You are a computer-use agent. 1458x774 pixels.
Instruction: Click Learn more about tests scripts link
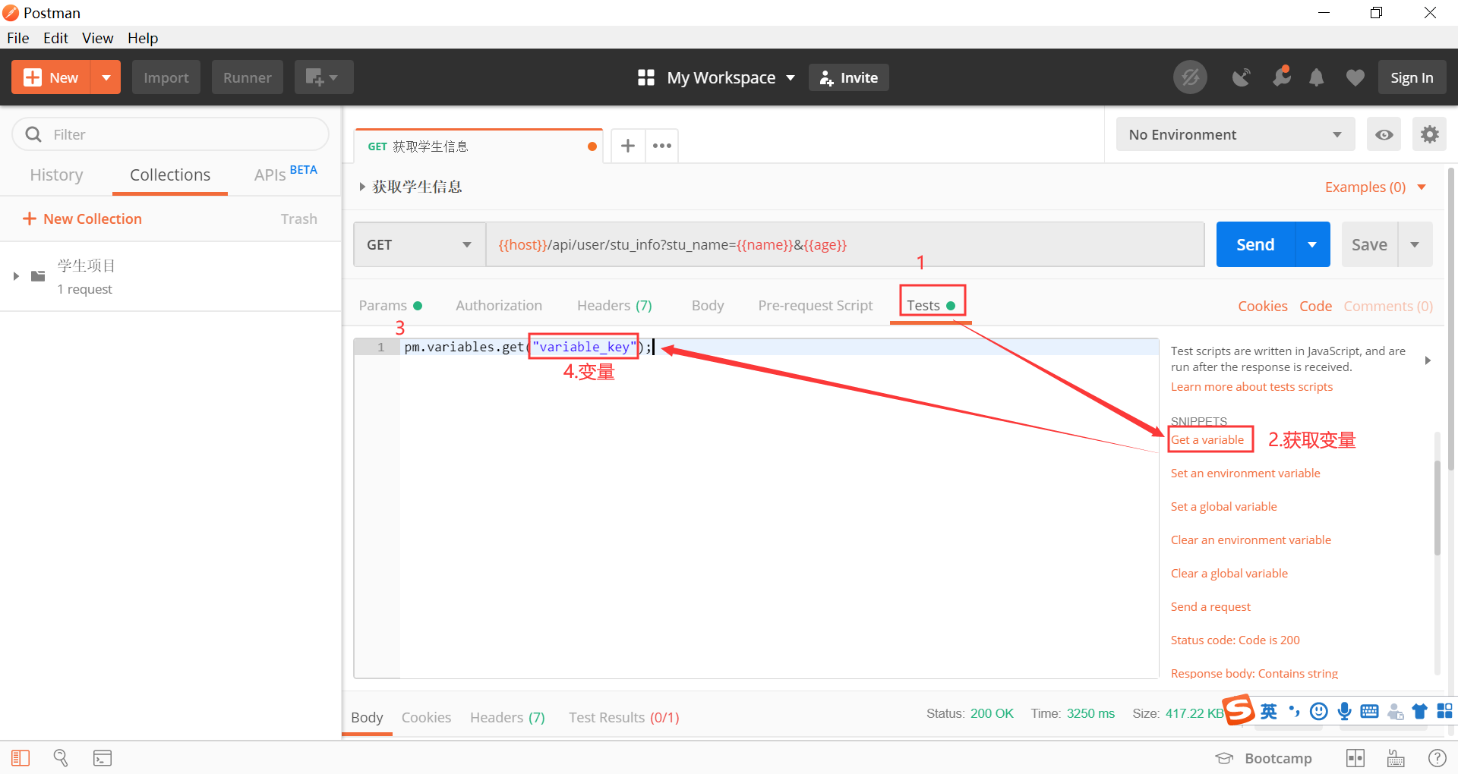pyautogui.click(x=1251, y=386)
